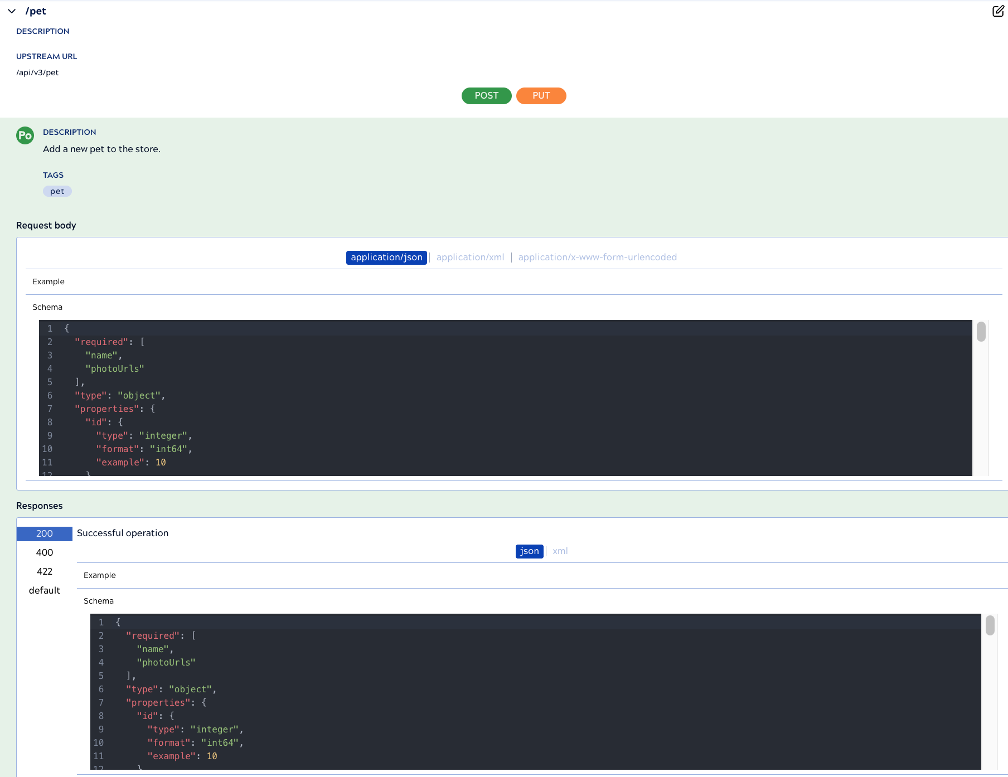The width and height of the screenshot is (1008, 777).
Task: Collapse the /pet endpoint chevron
Action: point(12,11)
